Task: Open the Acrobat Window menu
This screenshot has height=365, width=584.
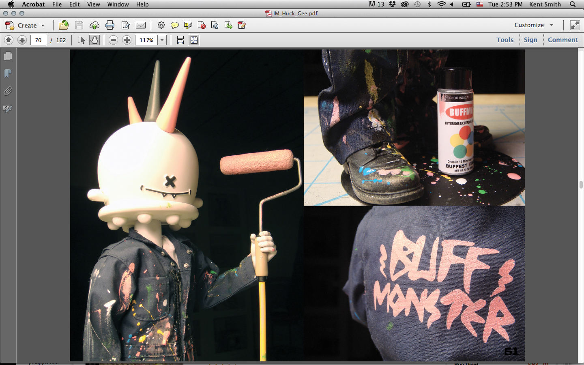Action: tap(118, 4)
